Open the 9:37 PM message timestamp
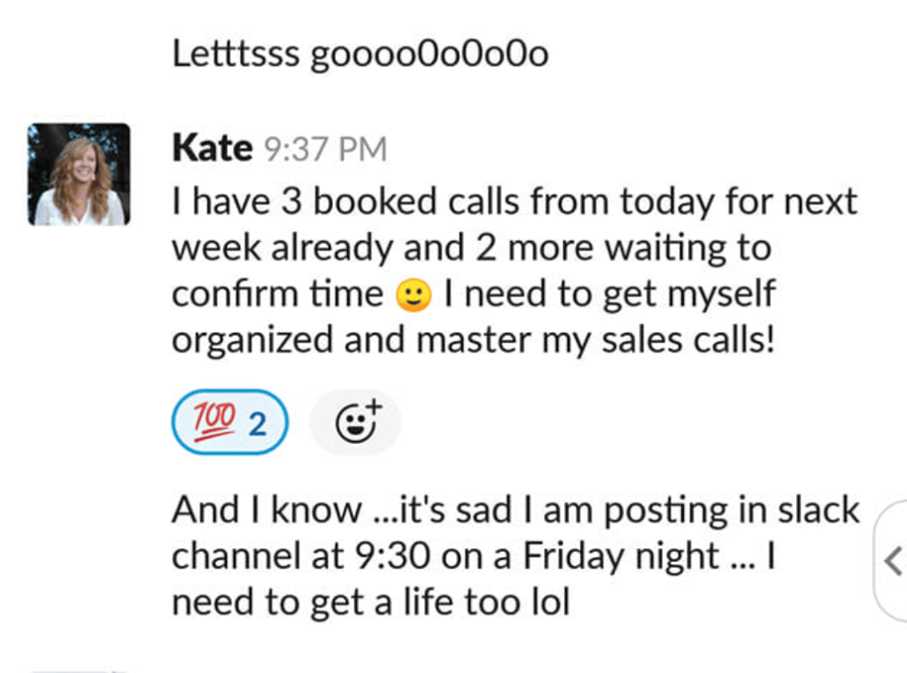Image resolution: width=907 pixels, height=673 pixels. [x=325, y=149]
